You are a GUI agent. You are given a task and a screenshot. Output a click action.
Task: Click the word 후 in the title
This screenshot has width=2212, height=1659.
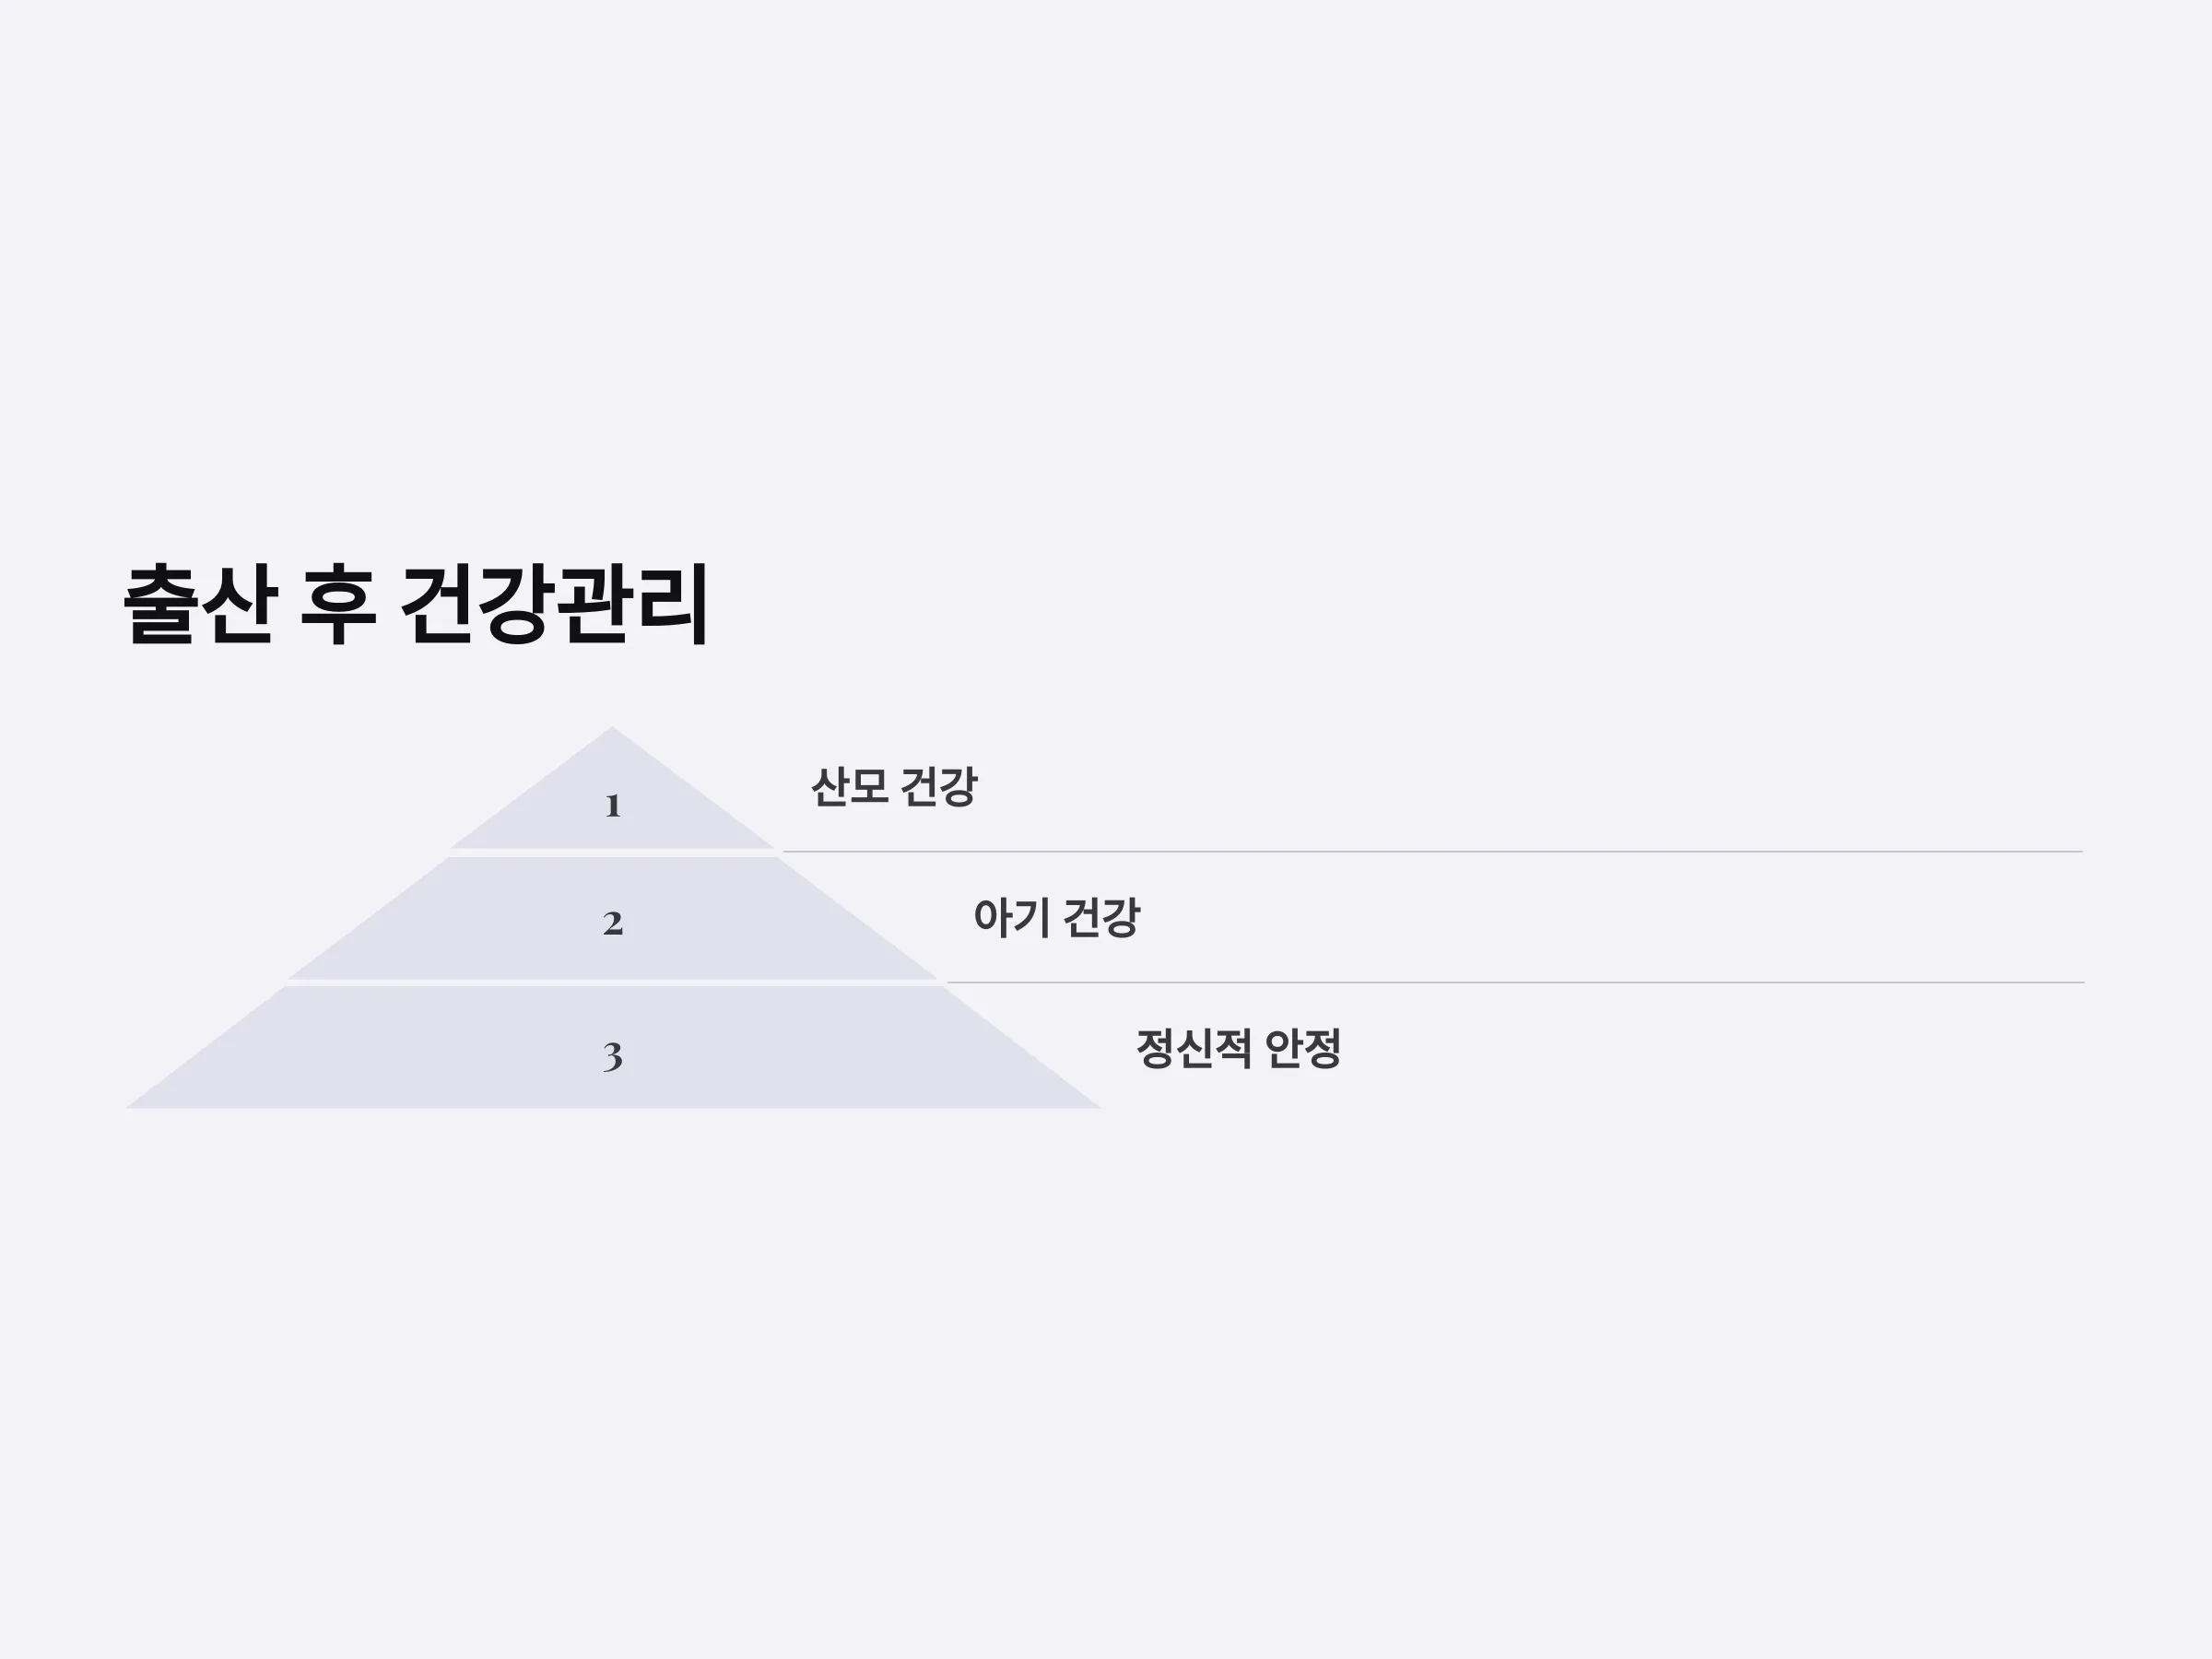338,605
